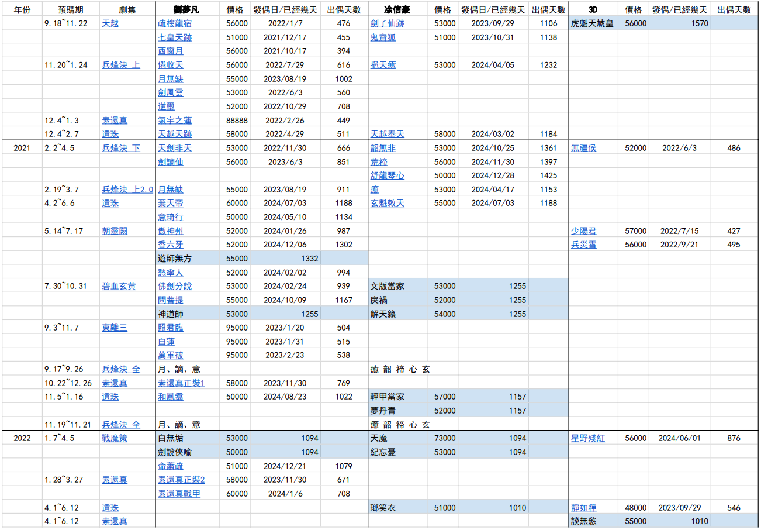Open the 素還真正裝2 link
This screenshot has height=530, width=761.
click(x=181, y=480)
